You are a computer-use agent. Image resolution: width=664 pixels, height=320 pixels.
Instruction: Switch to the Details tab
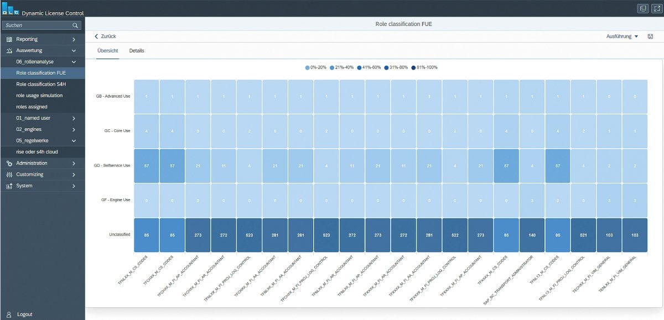click(137, 51)
